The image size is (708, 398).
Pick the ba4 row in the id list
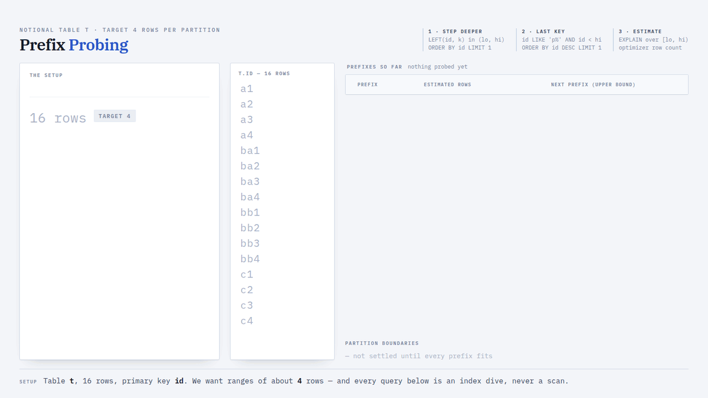[250, 197]
